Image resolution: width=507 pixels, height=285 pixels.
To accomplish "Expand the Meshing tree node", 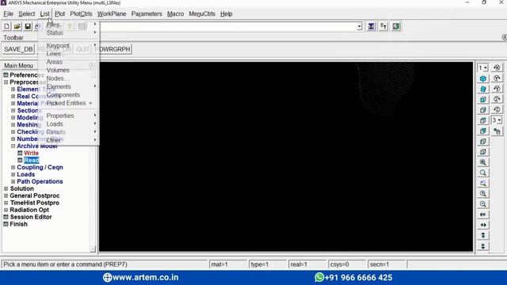I will point(13,125).
